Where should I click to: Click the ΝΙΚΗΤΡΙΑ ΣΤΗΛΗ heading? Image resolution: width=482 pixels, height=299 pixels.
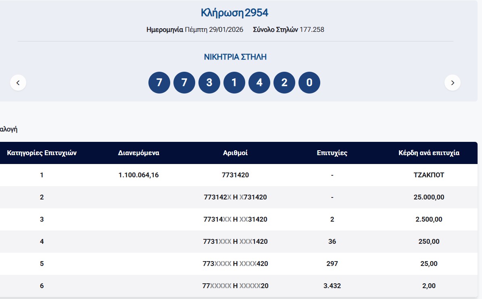click(235, 57)
